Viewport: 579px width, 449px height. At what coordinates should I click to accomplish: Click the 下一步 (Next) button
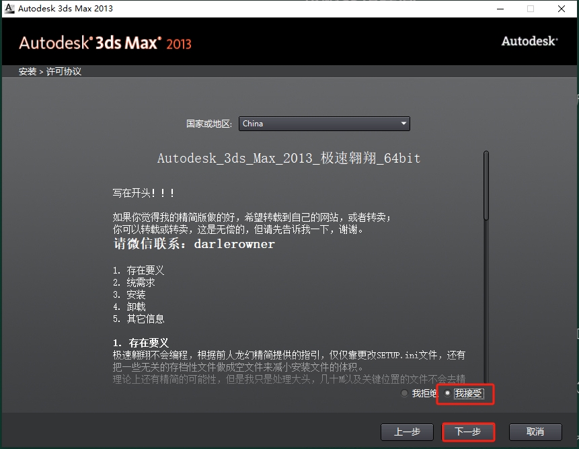[x=468, y=432]
